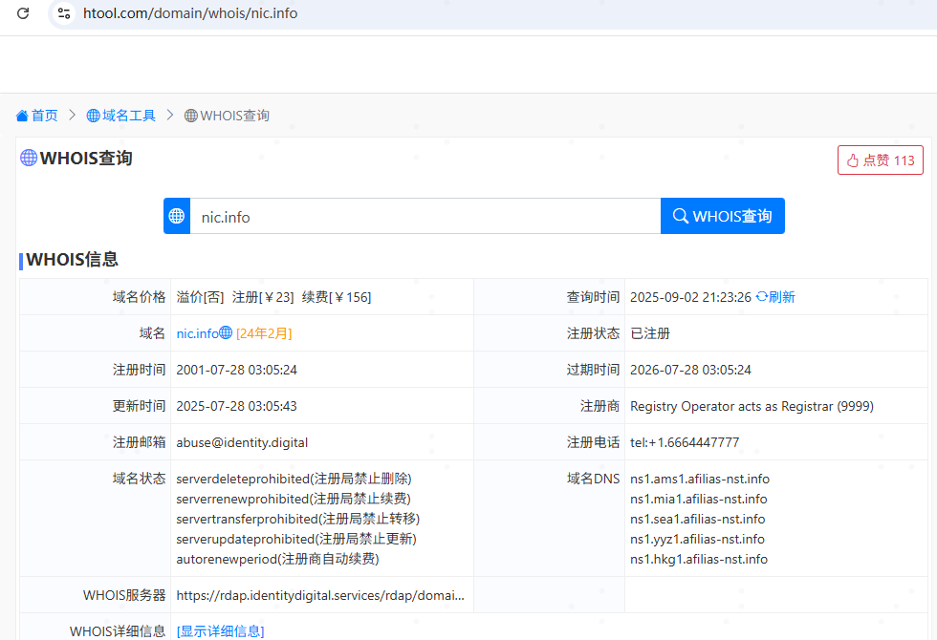
Task: Click the blue globe icon left of the search box
Action: 177,216
